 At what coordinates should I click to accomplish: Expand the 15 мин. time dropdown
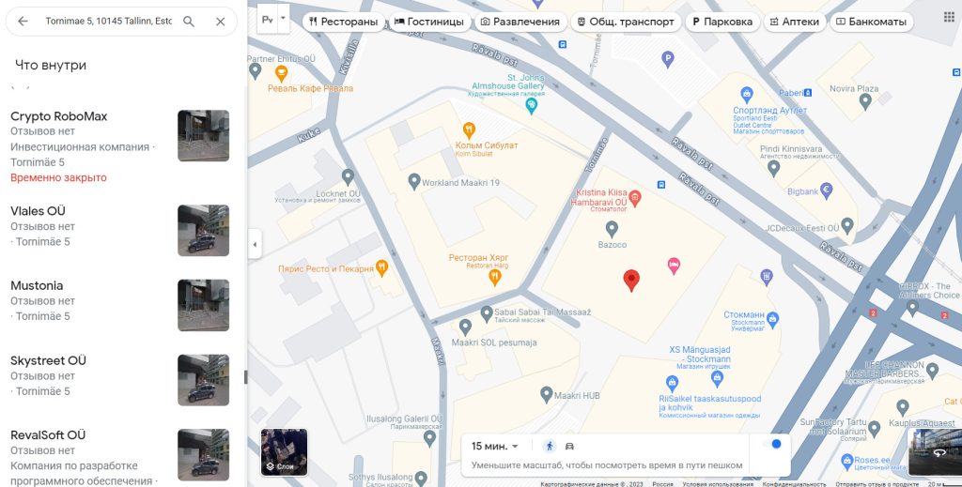[x=494, y=446]
